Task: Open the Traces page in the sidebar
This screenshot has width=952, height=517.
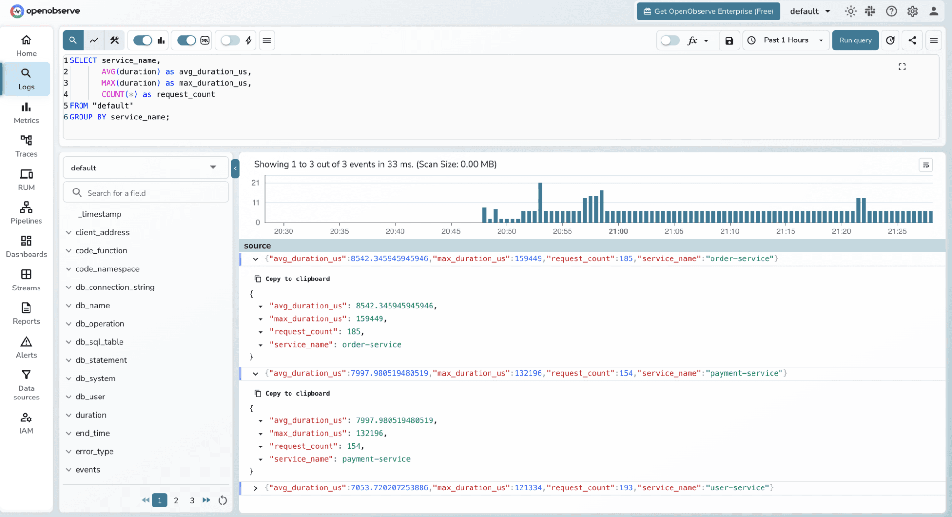Action: point(26,146)
